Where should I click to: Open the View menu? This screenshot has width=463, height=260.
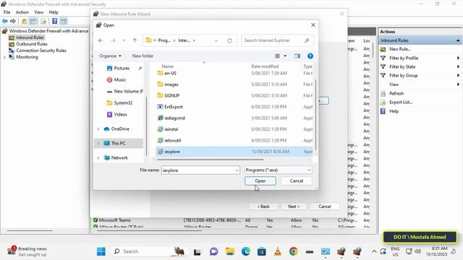(x=38, y=12)
